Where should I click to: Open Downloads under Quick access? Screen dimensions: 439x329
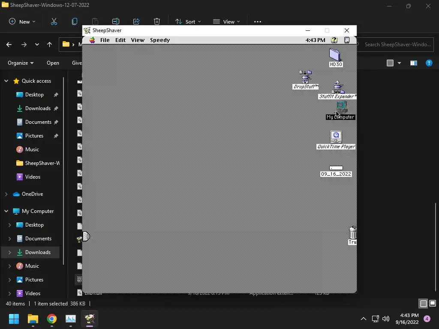click(38, 108)
